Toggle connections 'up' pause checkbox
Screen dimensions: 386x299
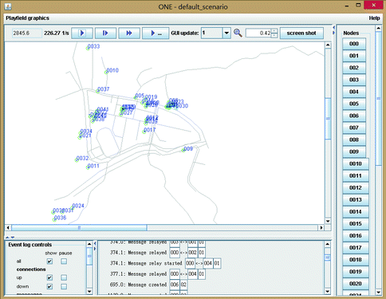64,277
